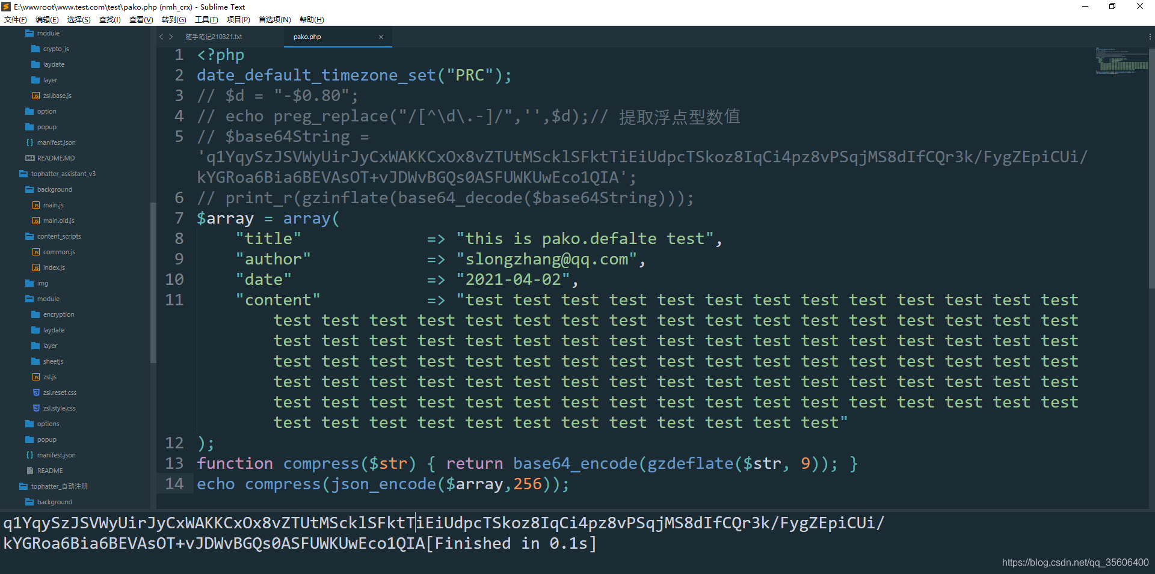Viewport: 1155px width, 574px height.
Task: Expand the crypto_js folder
Action: [x=55, y=49]
